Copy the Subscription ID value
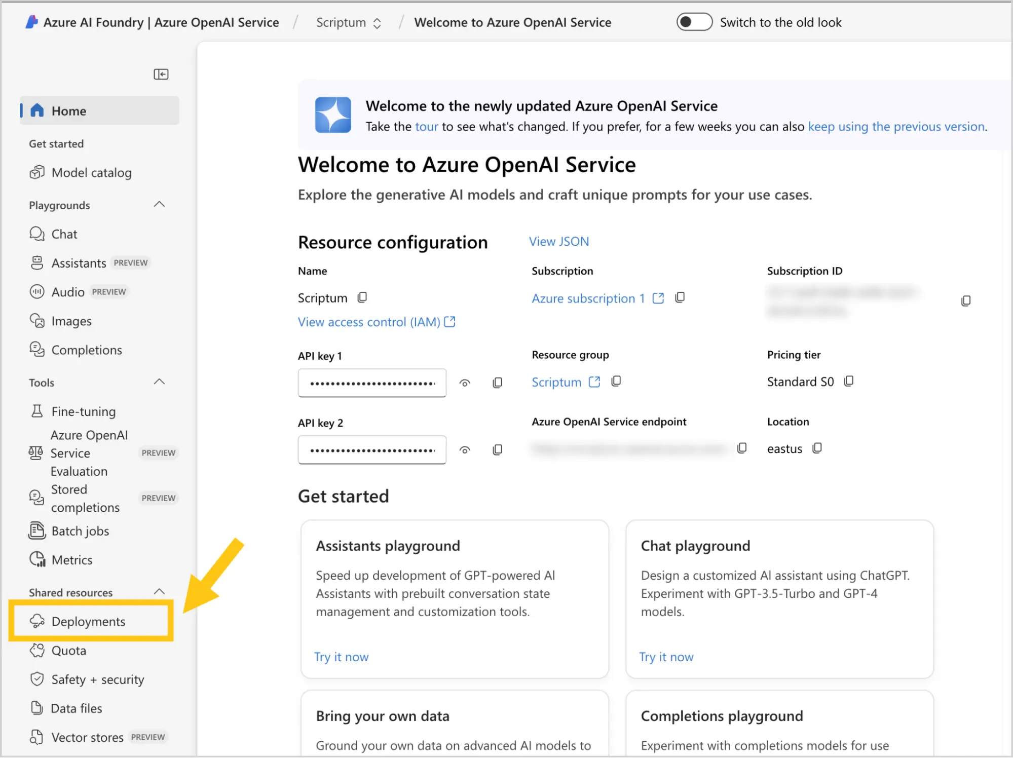 [966, 301]
